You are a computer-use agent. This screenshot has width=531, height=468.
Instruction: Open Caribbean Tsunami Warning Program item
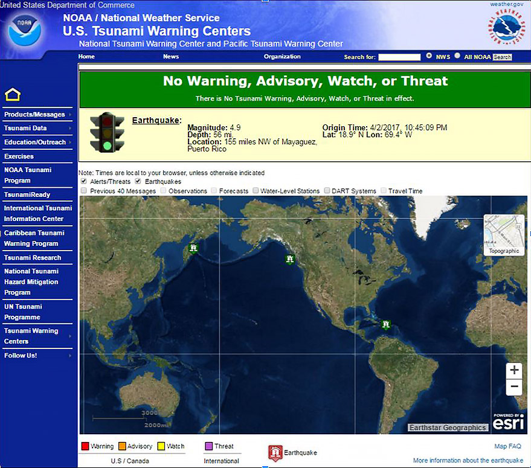(x=34, y=238)
